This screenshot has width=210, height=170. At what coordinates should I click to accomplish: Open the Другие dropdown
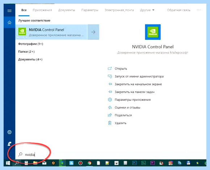147,10
